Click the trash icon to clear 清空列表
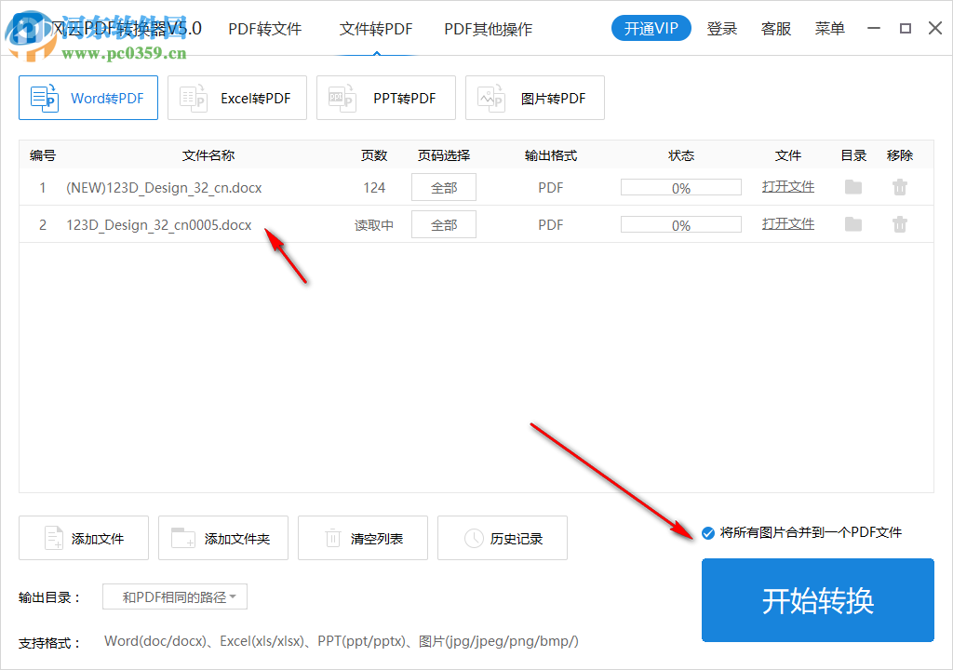The width and height of the screenshot is (953, 670). click(x=332, y=538)
